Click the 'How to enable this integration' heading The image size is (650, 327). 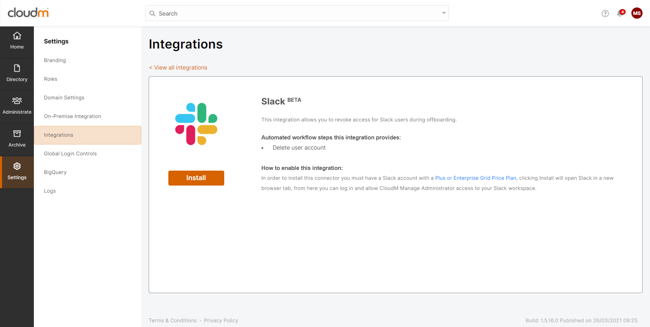(x=302, y=168)
